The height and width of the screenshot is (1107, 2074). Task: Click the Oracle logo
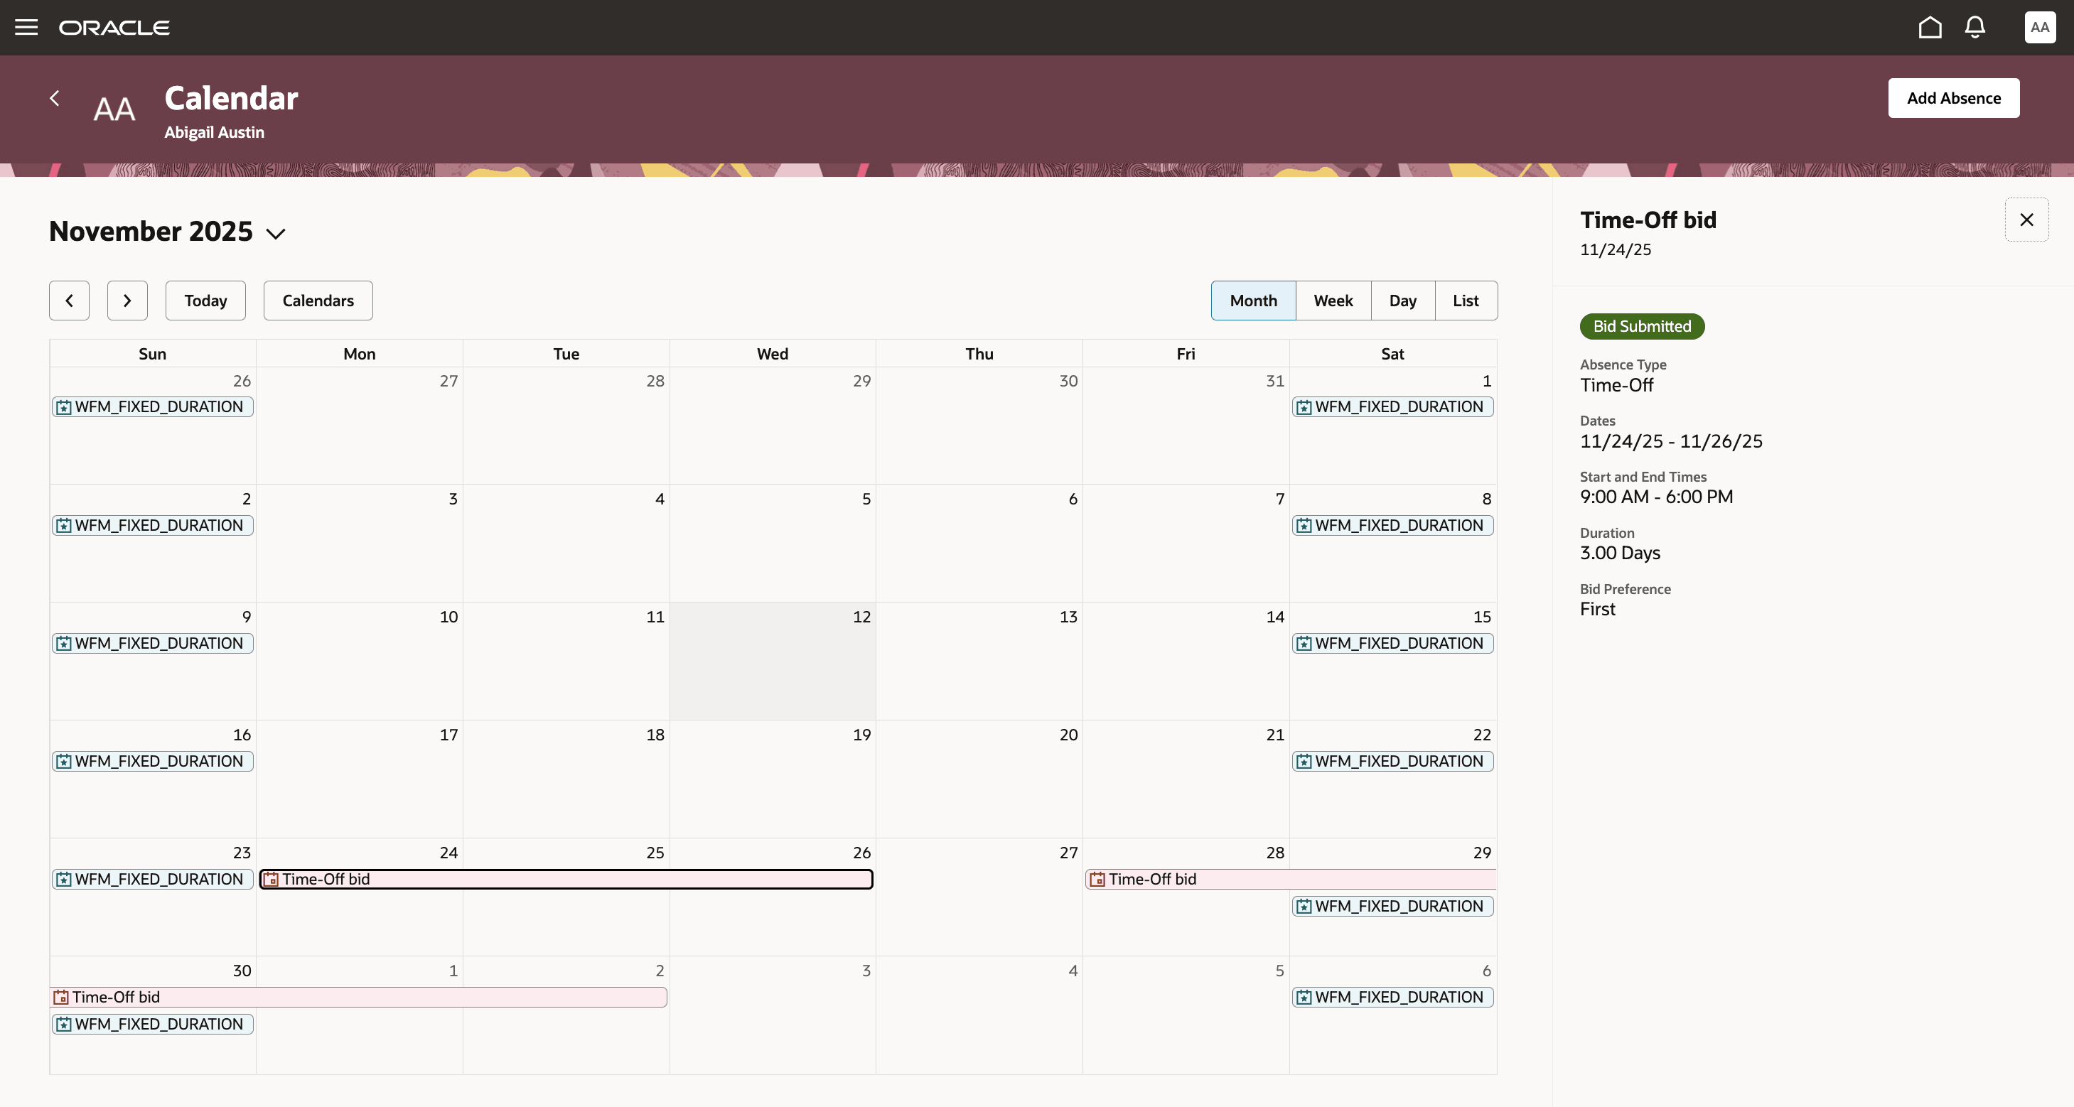coord(114,26)
